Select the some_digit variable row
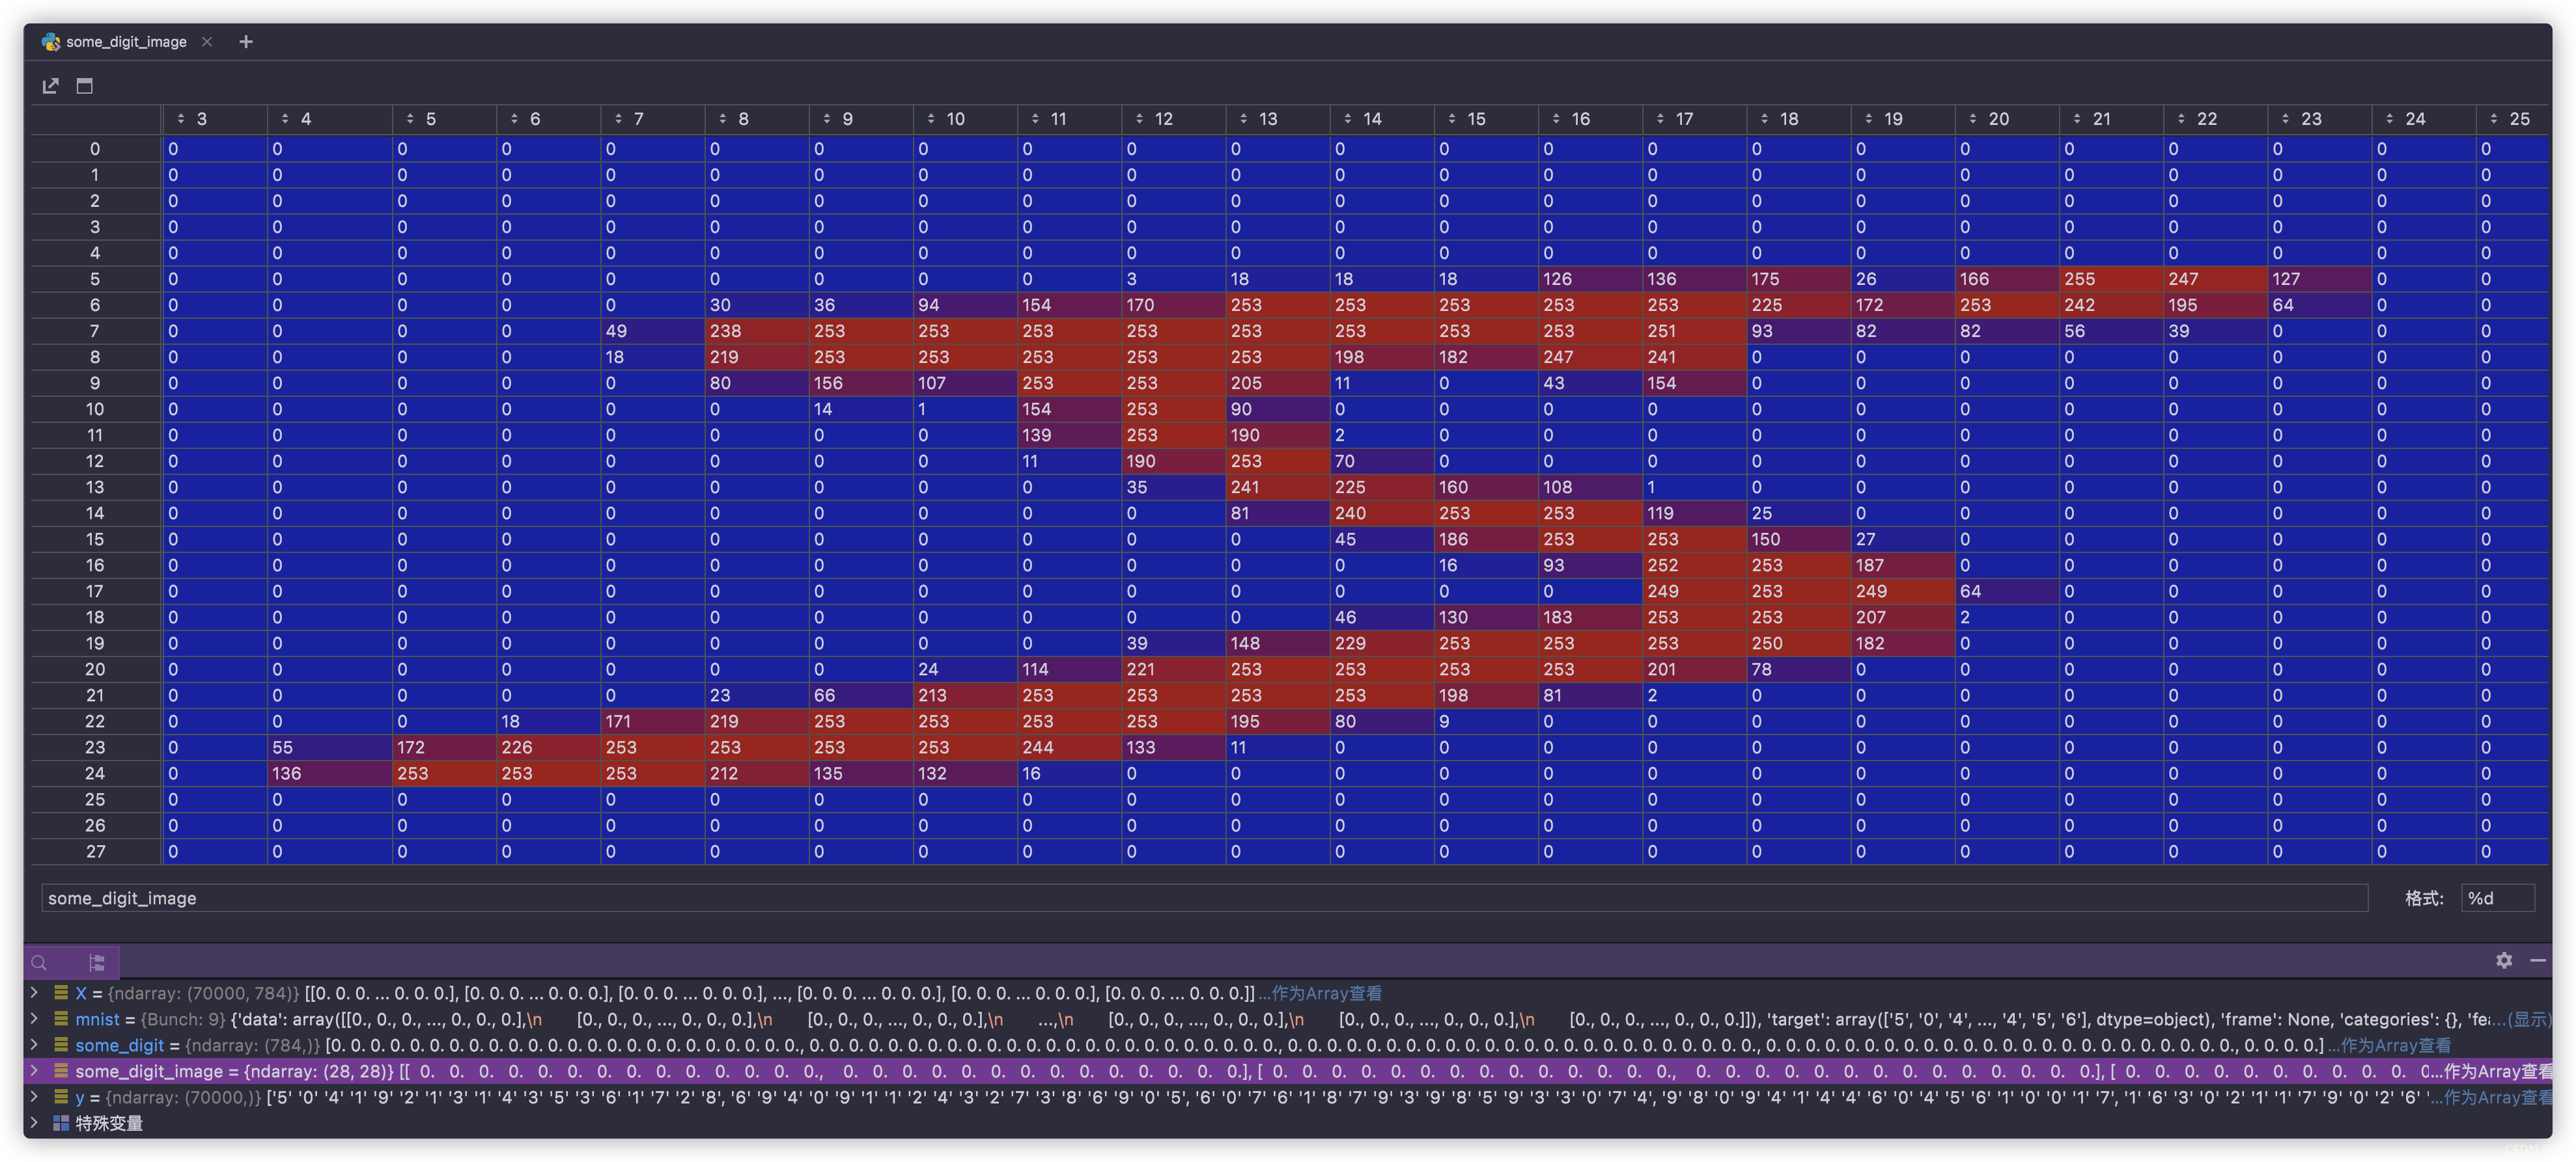This screenshot has height=1162, width=2576. (x=120, y=1045)
